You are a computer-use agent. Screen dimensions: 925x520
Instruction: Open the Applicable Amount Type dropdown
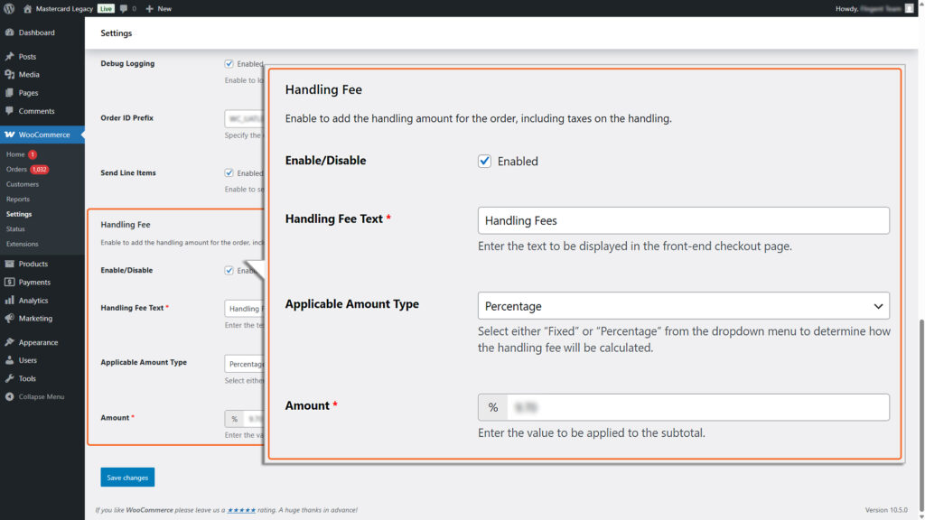point(683,305)
